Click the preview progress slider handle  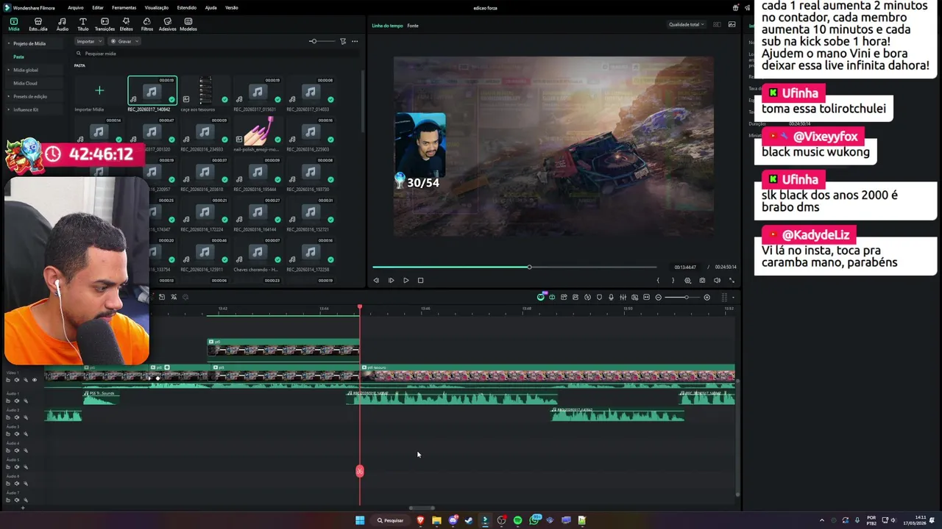pyautogui.click(x=529, y=267)
